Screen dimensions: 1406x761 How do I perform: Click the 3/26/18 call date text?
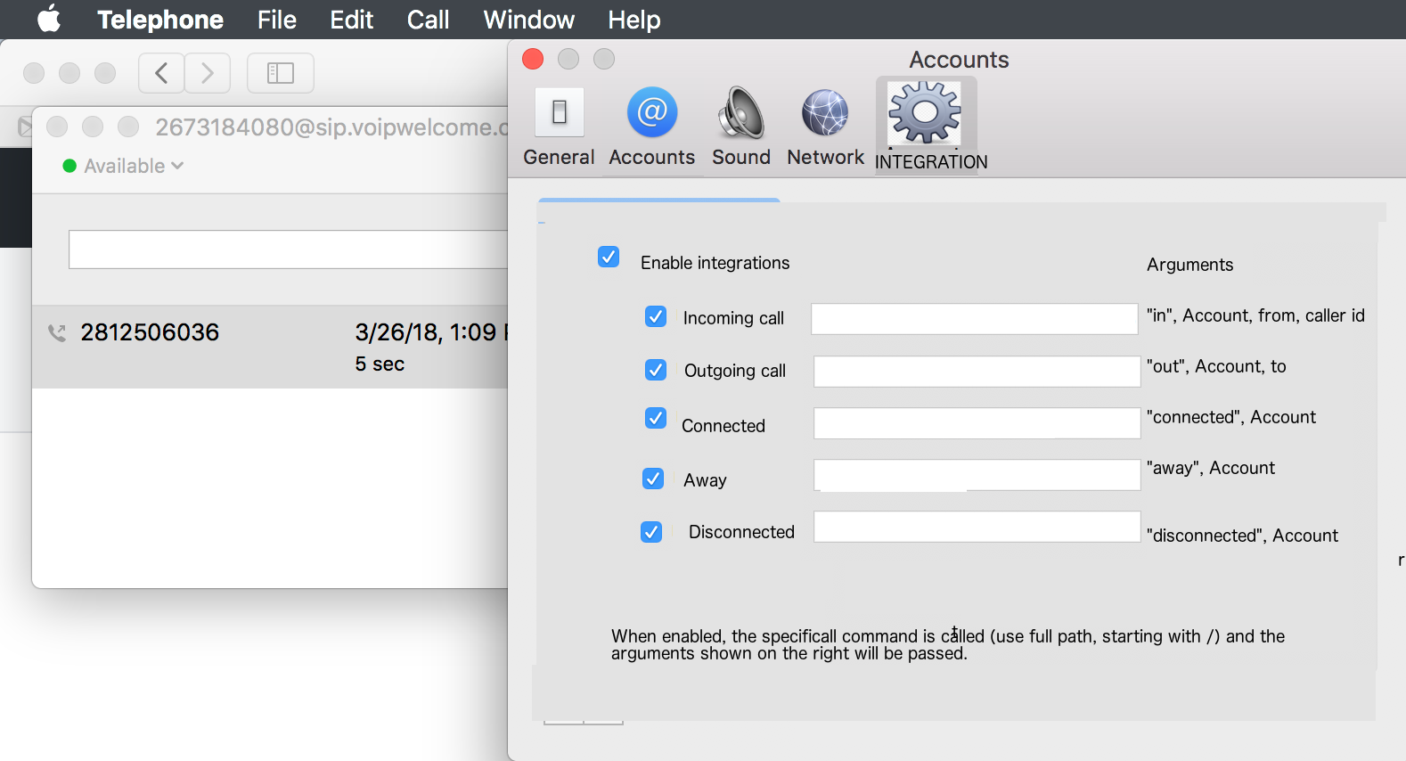[431, 332]
